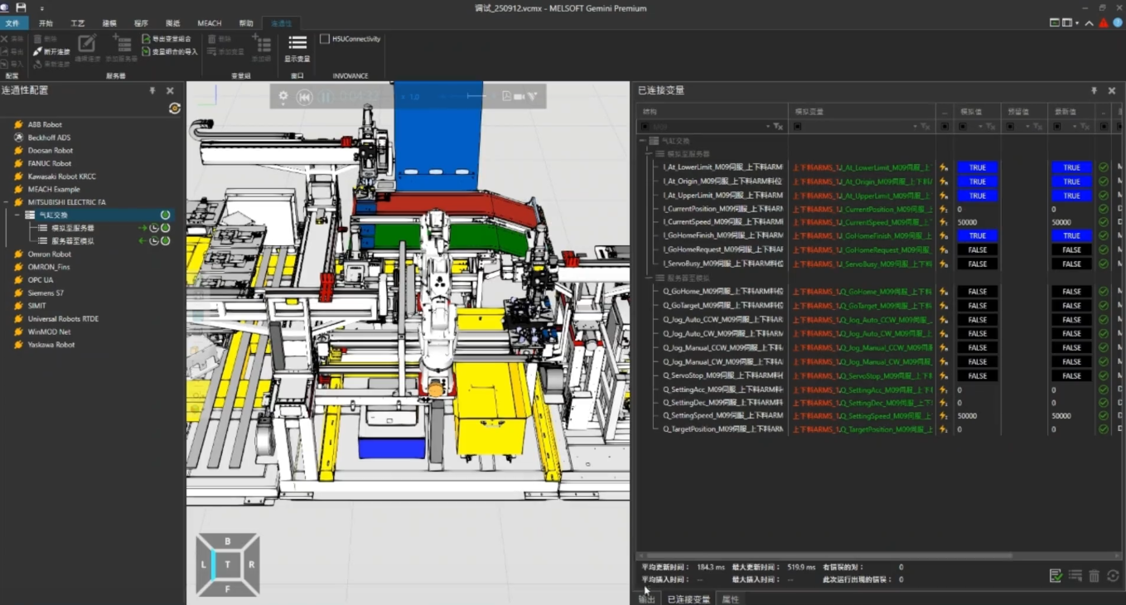Viewport: 1126px width, 605px height.
Task: Select Siemens S7 in connectivity list
Action: point(46,293)
